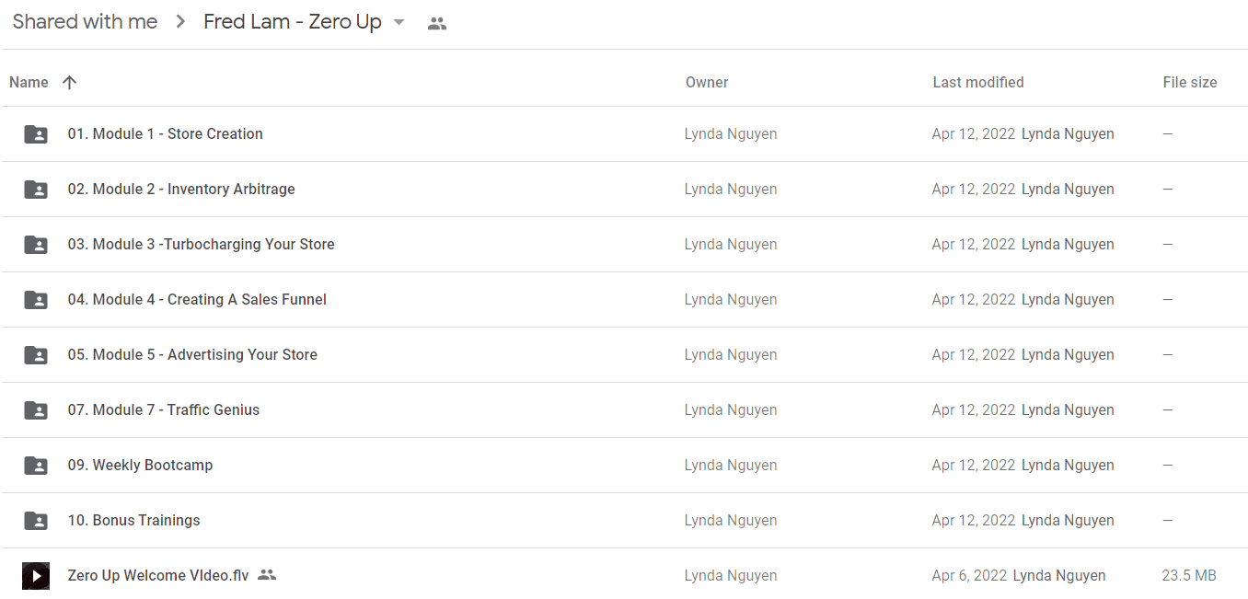Select the 10. Bonus Trainings folder
This screenshot has width=1248, height=599.
(x=624, y=521)
